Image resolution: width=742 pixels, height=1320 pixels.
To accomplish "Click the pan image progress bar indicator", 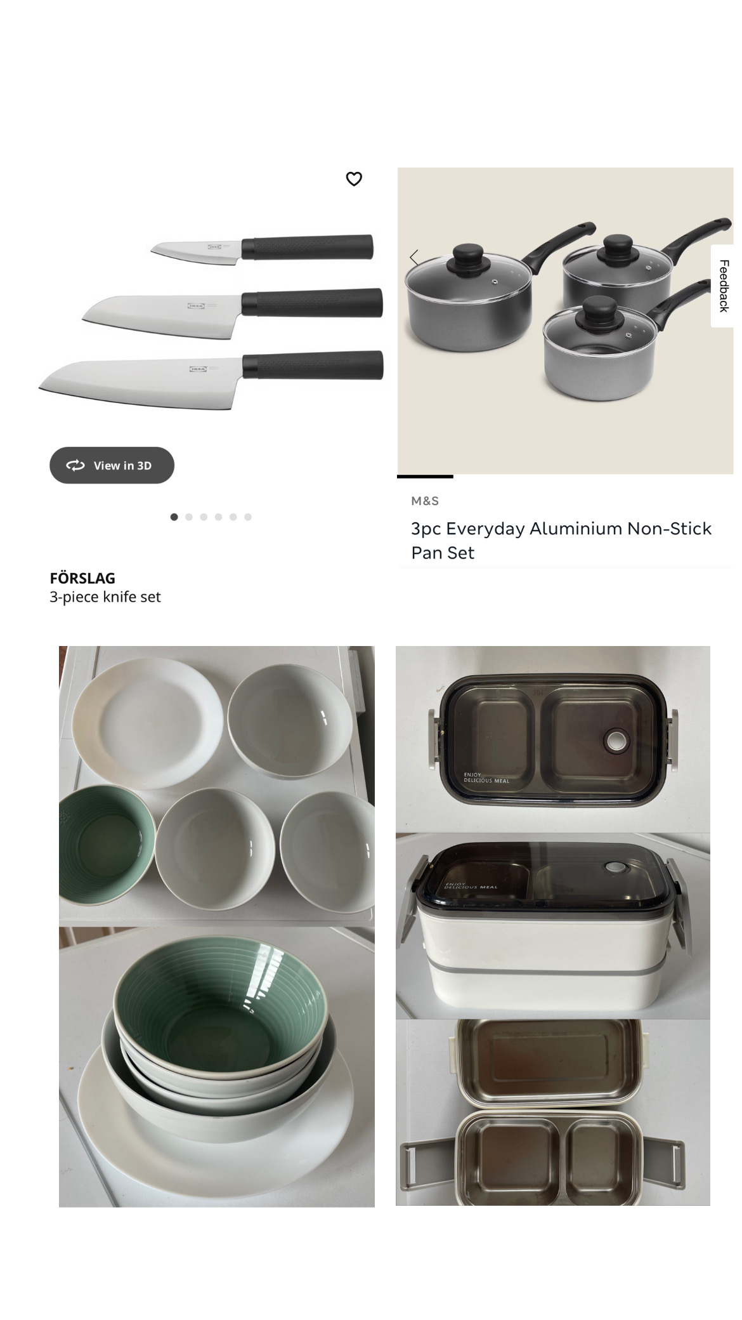I will tap(425, 476).
